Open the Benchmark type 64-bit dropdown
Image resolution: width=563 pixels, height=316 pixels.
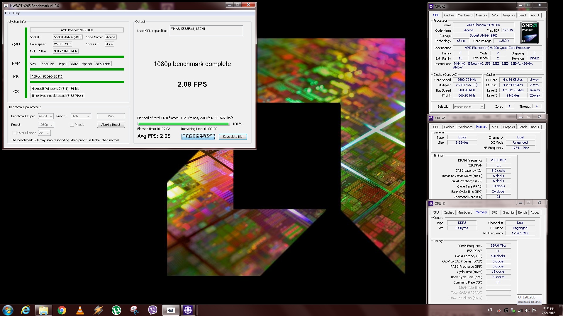46,116
